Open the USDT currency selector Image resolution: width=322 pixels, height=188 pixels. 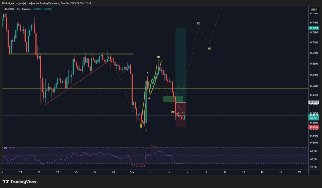(x=314, y=9)
